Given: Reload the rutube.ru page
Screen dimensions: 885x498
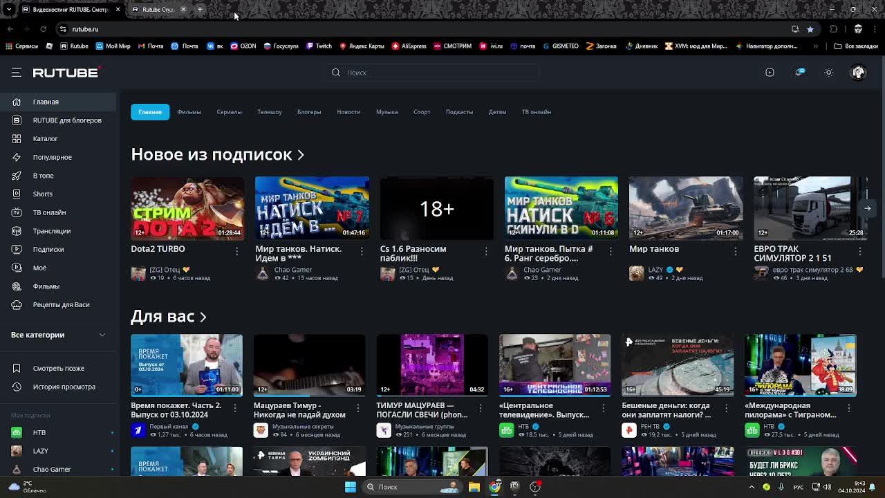Looking at the screenshot, I should click(x=43, y=29).
